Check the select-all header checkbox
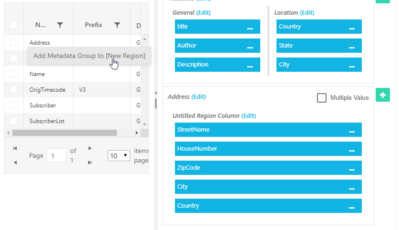 (x=14, y=25)
